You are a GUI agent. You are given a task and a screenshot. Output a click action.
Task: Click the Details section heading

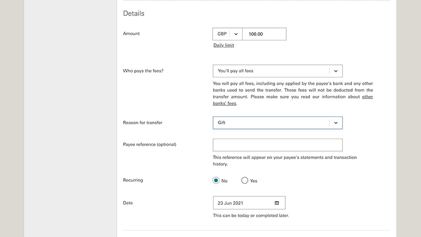[x=134, y=14]
